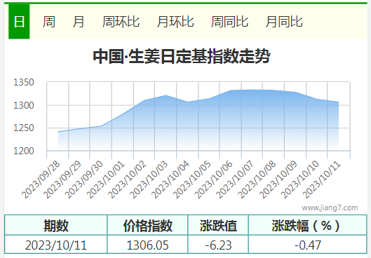Click the 2023/10/01 x-axis date label
371x258 pixels.
105,179
